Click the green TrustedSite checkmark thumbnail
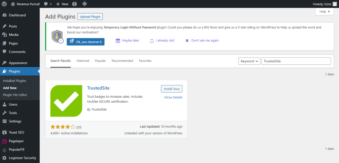Viewport: 339px width, 163px height. [x=66, y=101]
